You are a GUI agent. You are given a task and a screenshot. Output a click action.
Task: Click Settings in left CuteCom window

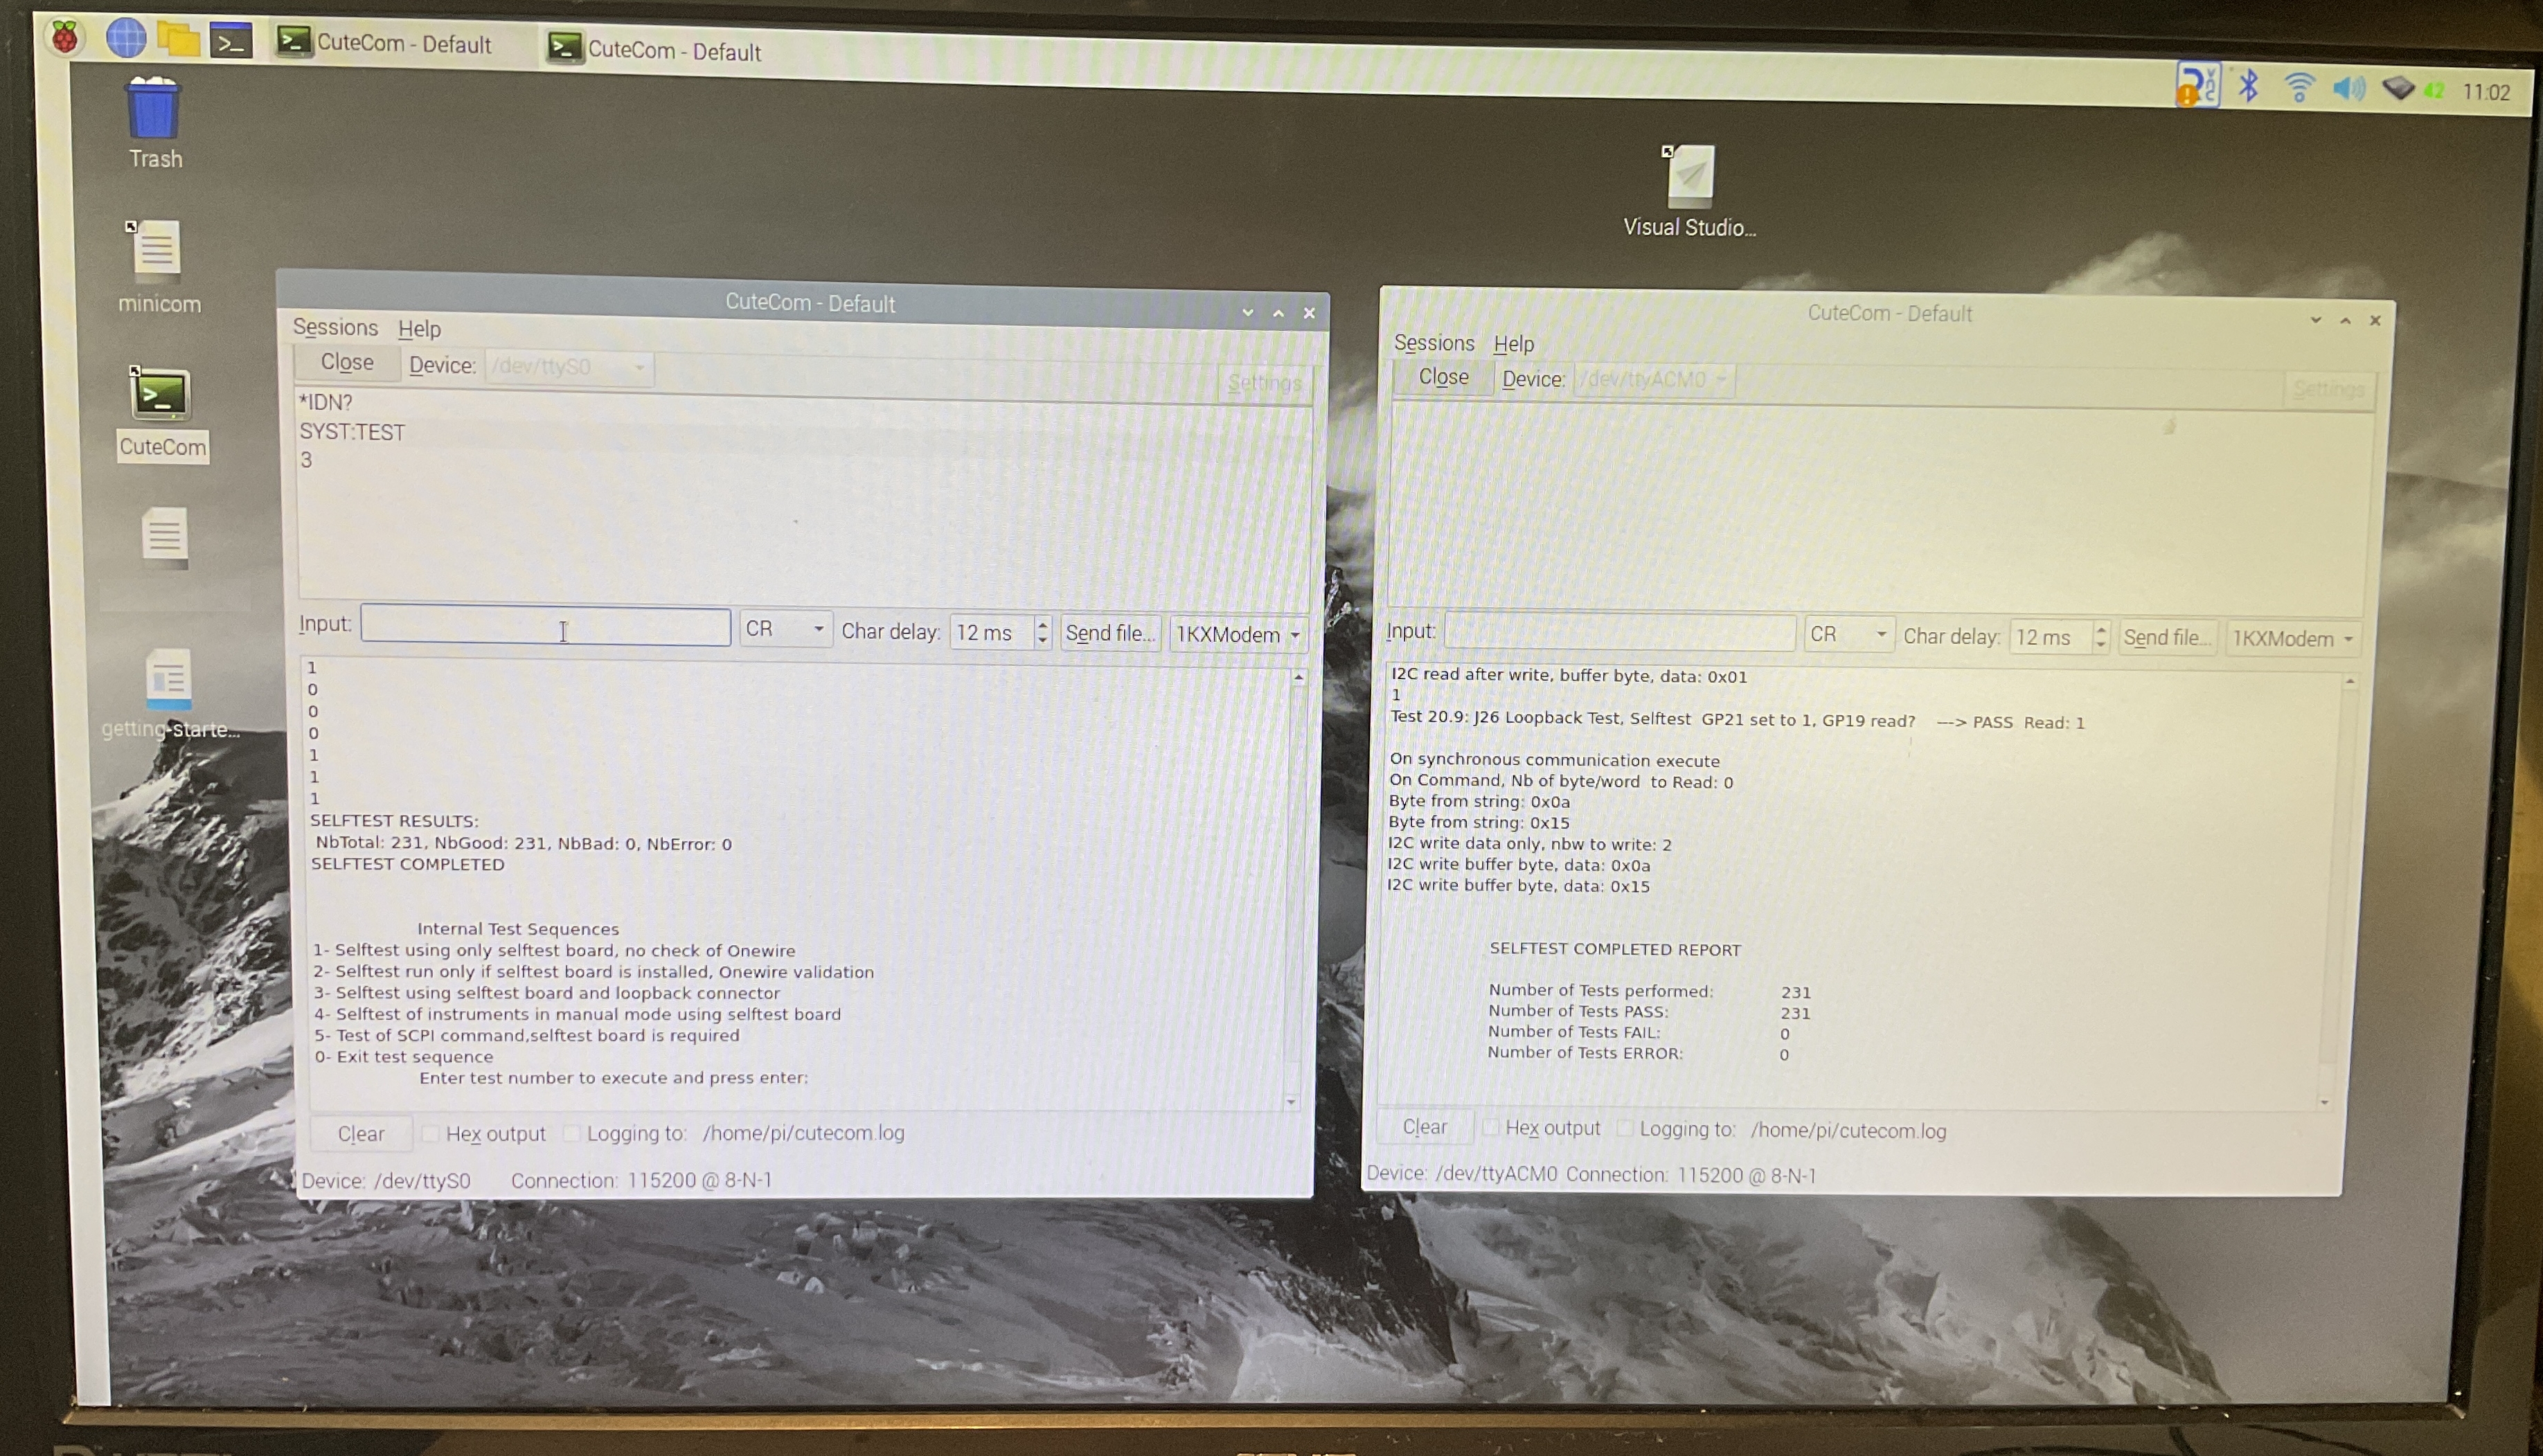pyautogui.click(x=1264, y=383)
